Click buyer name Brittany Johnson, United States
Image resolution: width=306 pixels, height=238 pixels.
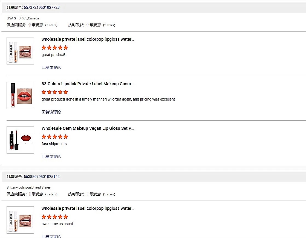click(28, 187)
